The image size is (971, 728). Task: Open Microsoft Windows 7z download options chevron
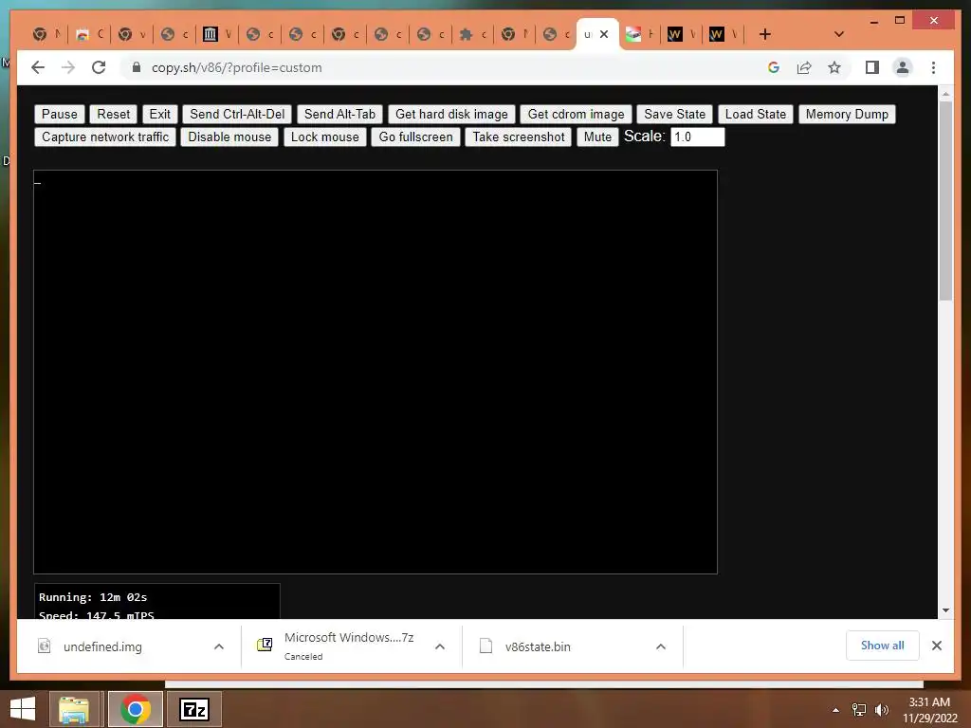(440, 646)
